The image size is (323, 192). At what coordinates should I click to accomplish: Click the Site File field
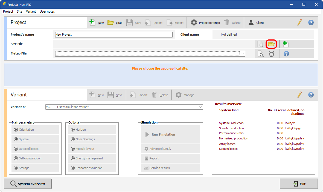(x=153, y=44)
